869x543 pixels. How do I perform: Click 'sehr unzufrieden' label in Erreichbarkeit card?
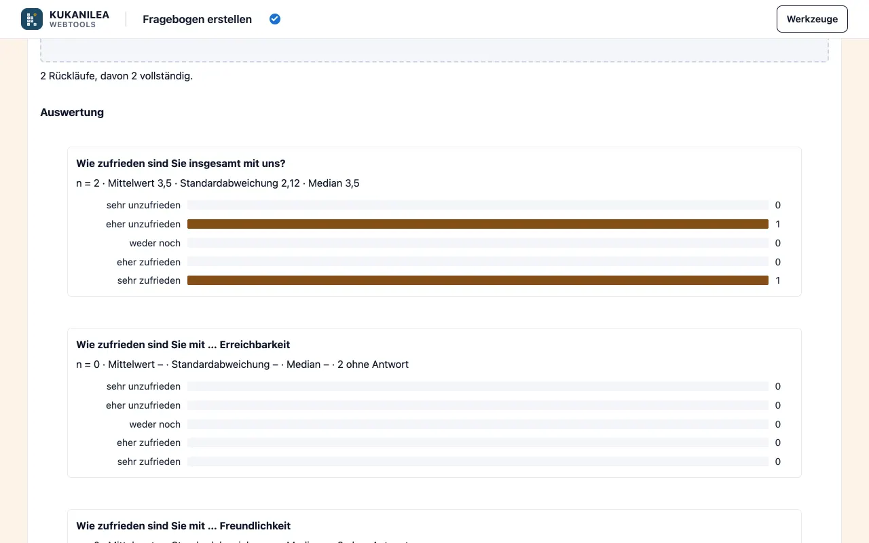[x=143, y=386]
